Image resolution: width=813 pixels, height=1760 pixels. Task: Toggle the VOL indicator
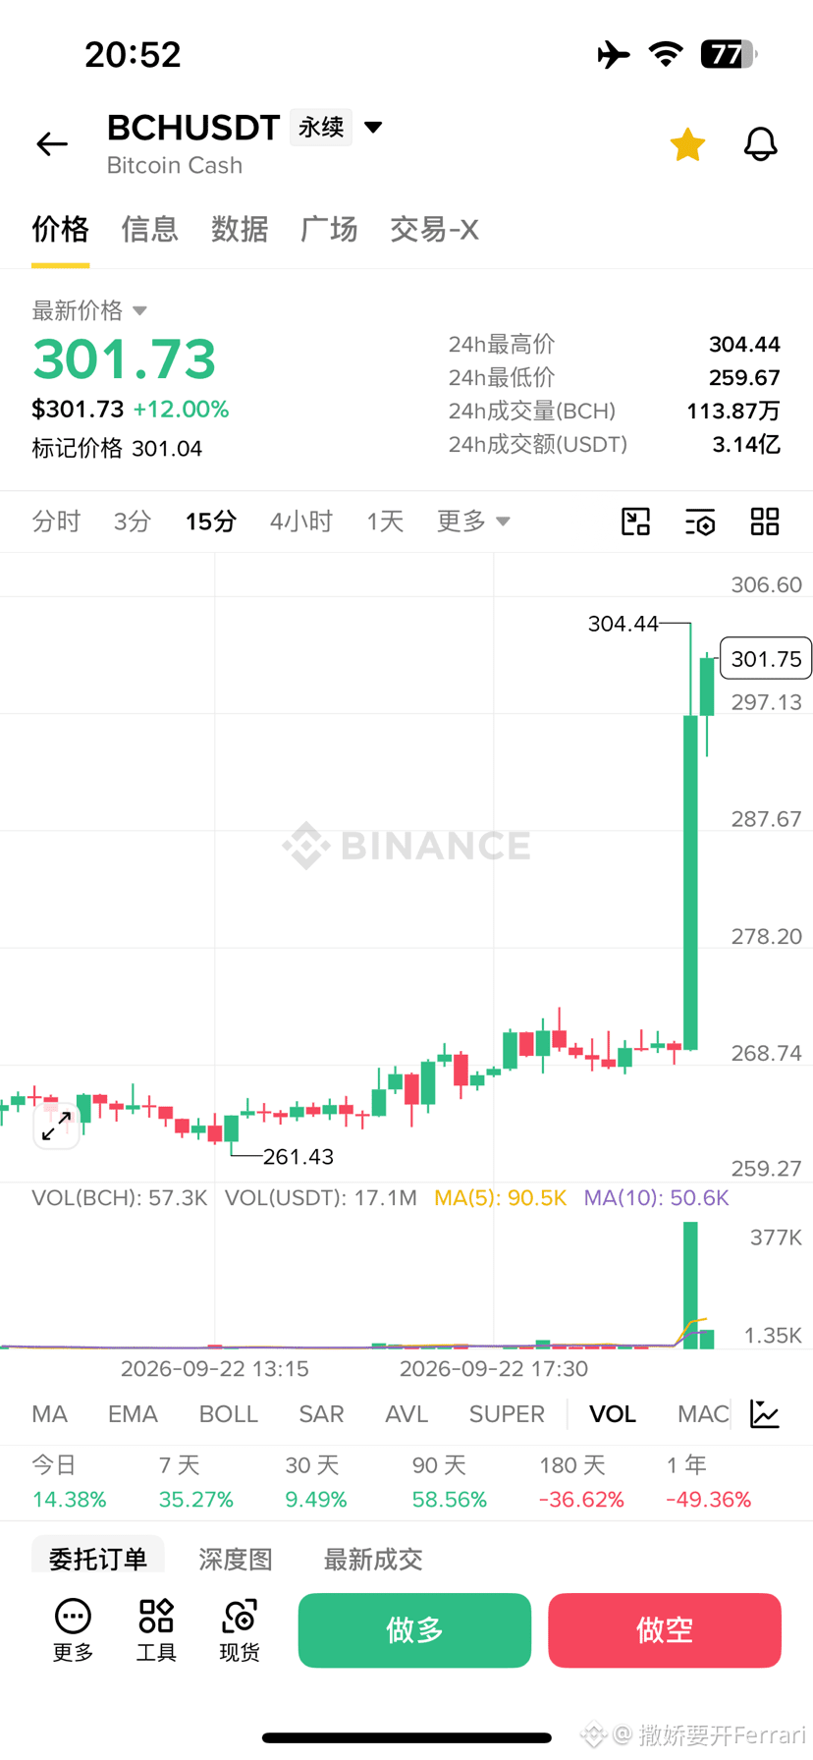pyautogui.click(x=613, y=1414)
